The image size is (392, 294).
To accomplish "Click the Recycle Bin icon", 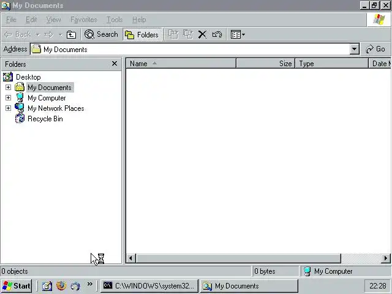I will [20, 118].
